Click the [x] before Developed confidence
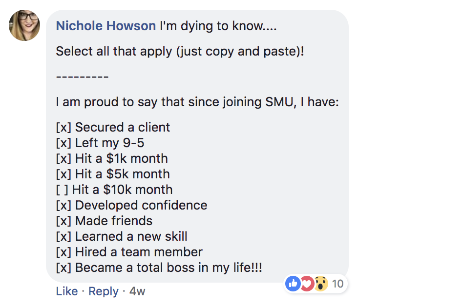 pyautogui.click(x=63, y=205)
